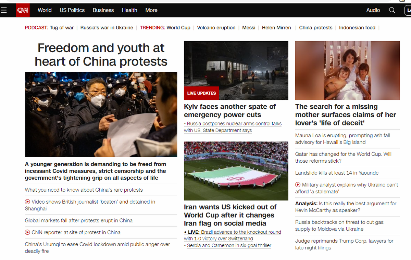
Task: Select the Messi trending topic
Action: point(249,28)
